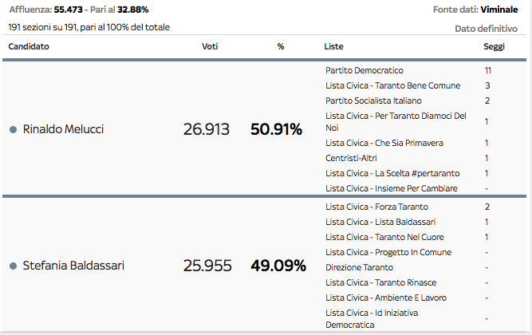Click the 50.91% percentage for Melucci
This screenshot has height=335, width=532.
point(276,129)
